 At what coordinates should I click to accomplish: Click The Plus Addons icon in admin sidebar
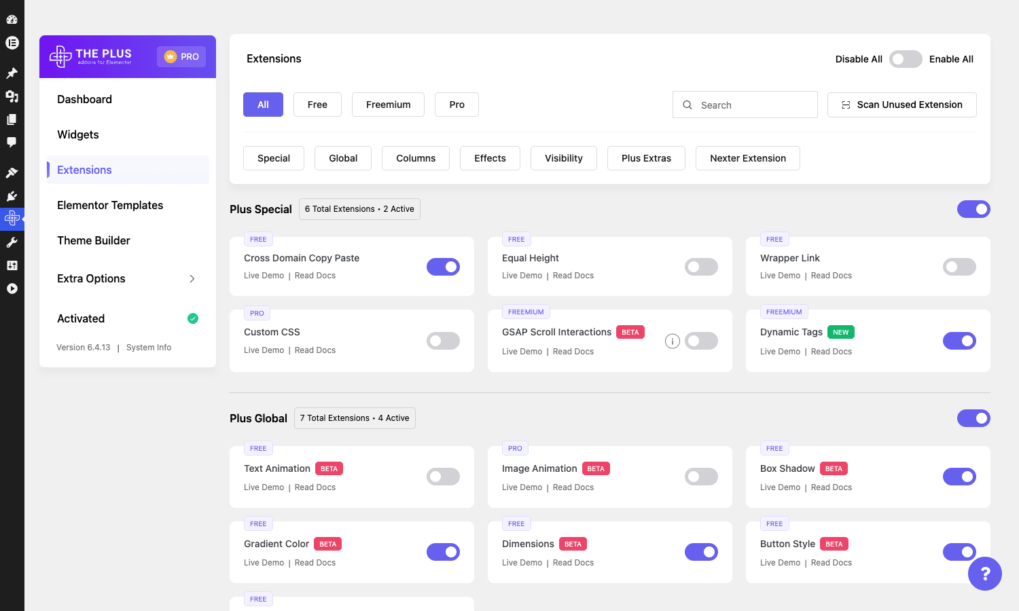12,218
